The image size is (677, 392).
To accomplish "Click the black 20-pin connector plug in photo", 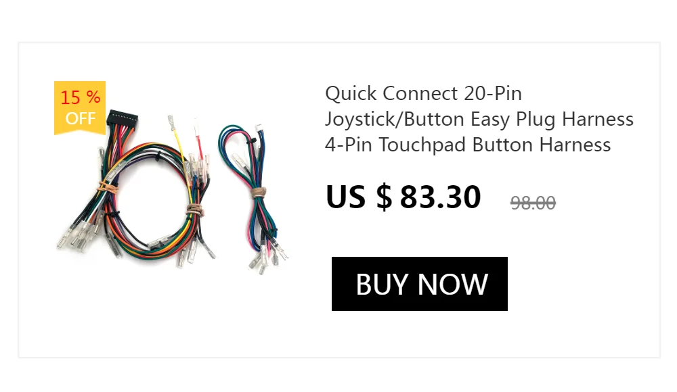I will (x=122, y=118).
